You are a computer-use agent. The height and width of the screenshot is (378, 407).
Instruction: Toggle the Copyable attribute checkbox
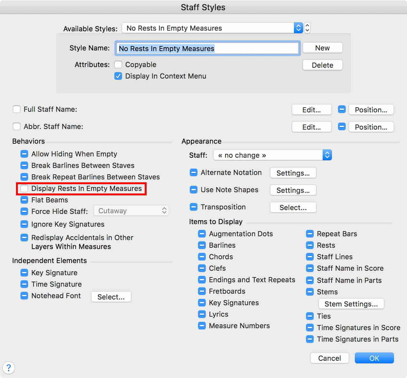(x=118, y=64)
